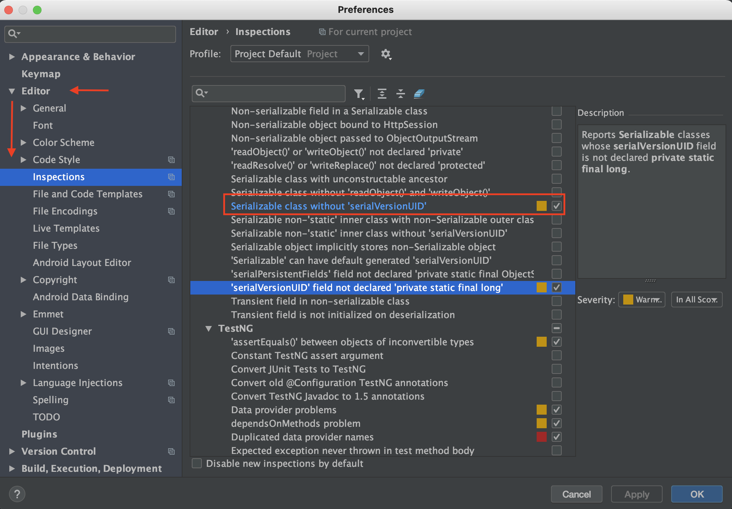Viewport: 732px width, 509px height.
Task: Open the inspection profile settings gear
Action: pyautogui.click(x=386, y=54)
